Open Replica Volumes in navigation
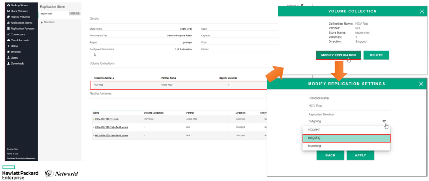The width and height of the screenshot is (429, 181). tap(20, 17)
